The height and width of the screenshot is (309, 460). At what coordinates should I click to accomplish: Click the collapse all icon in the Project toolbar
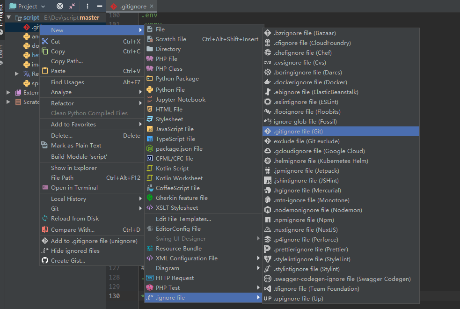tap(72, 6)
